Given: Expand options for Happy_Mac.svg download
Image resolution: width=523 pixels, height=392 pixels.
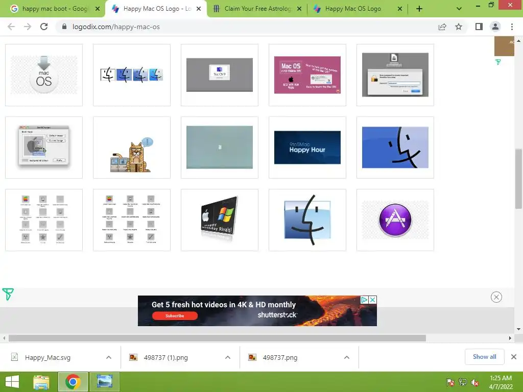Looking at the screenshot, I should coord(109,357).
